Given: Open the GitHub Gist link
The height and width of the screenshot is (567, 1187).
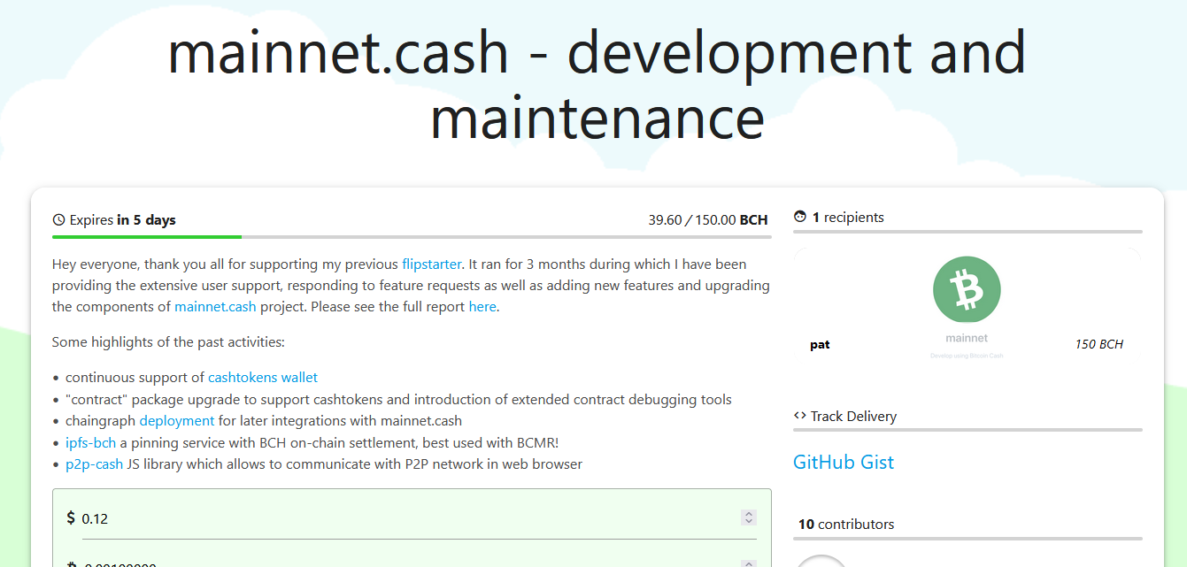Looking at the screenshot, I should (844, 462).
